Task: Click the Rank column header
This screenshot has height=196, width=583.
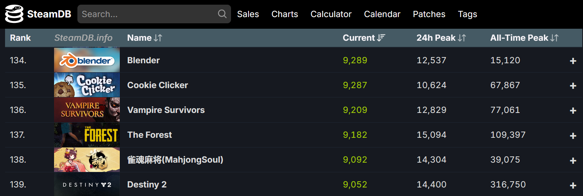Action: click(20, 38)
